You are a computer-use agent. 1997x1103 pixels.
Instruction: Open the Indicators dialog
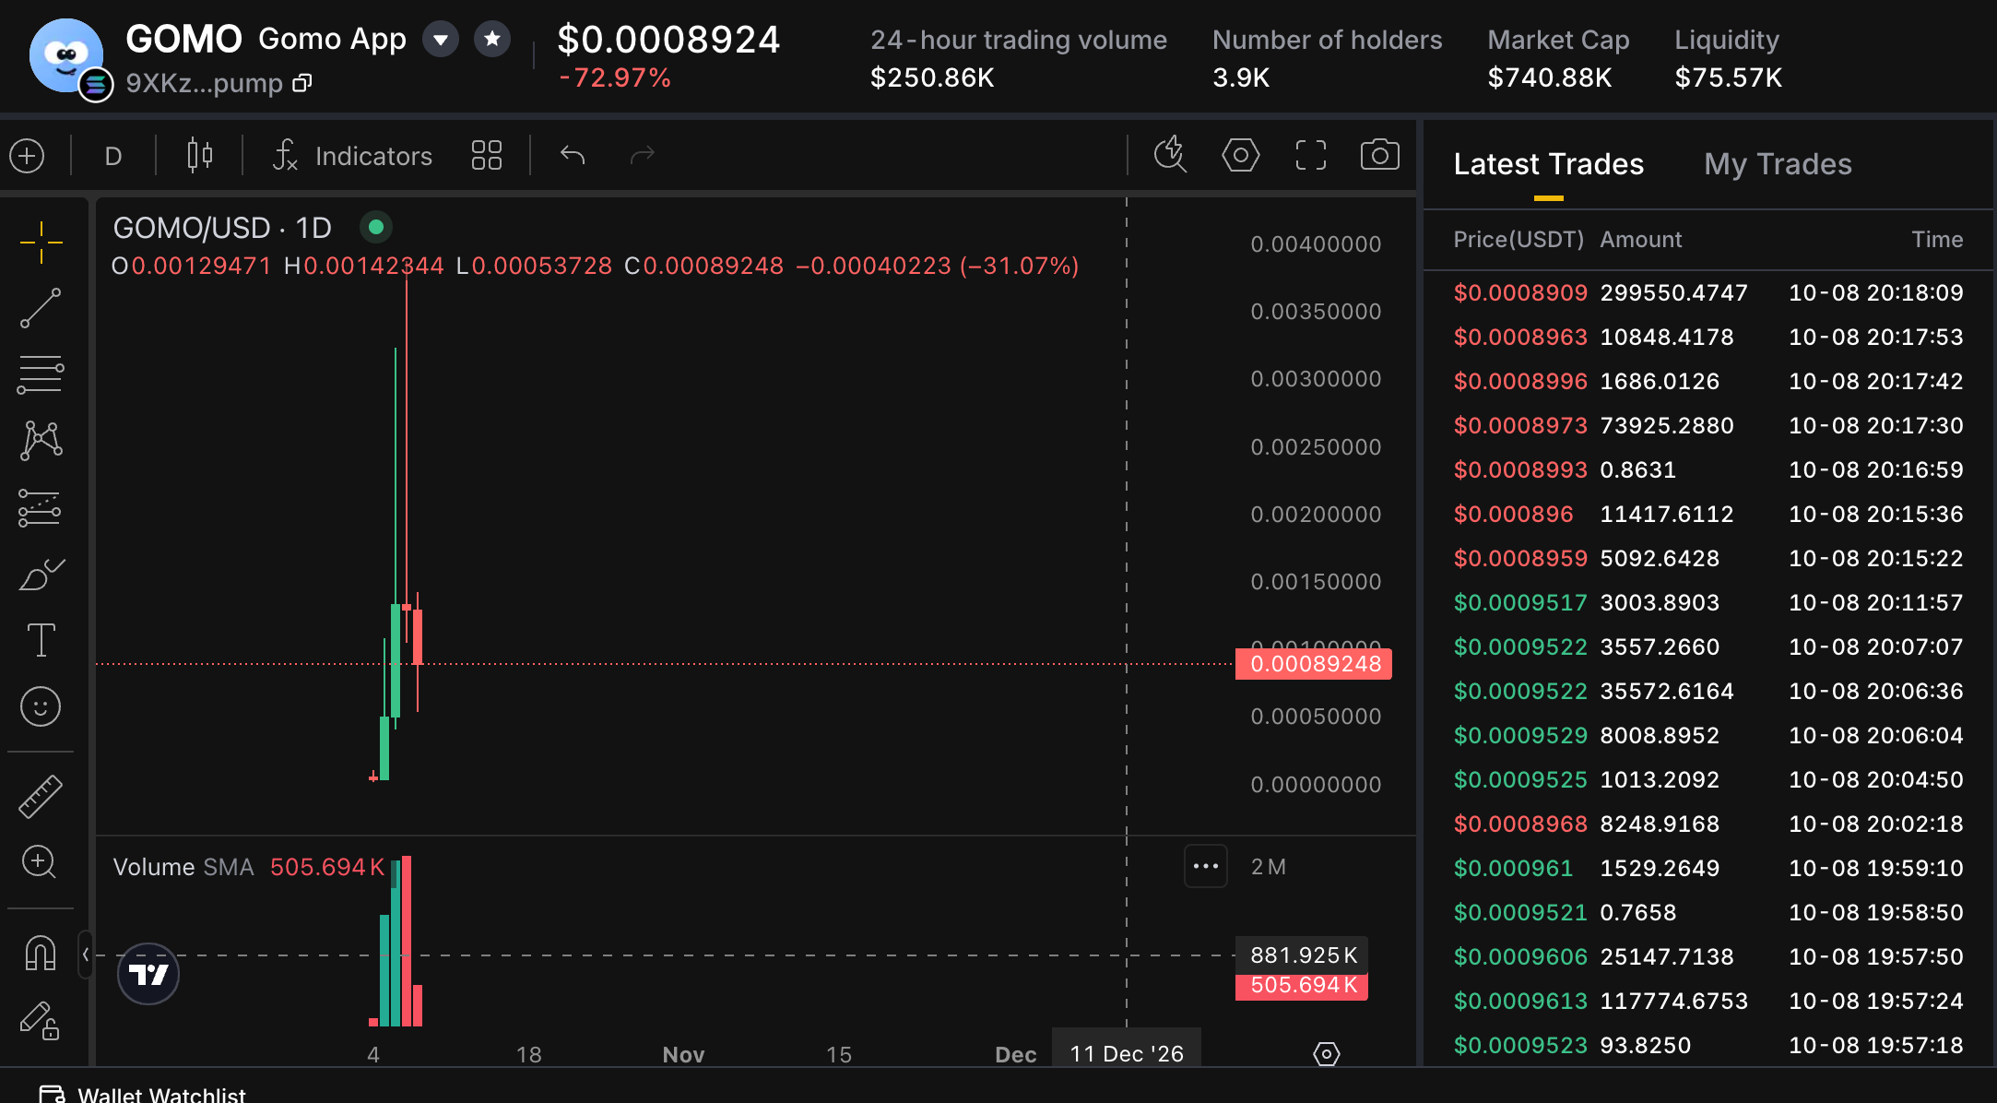coord(351,156)
